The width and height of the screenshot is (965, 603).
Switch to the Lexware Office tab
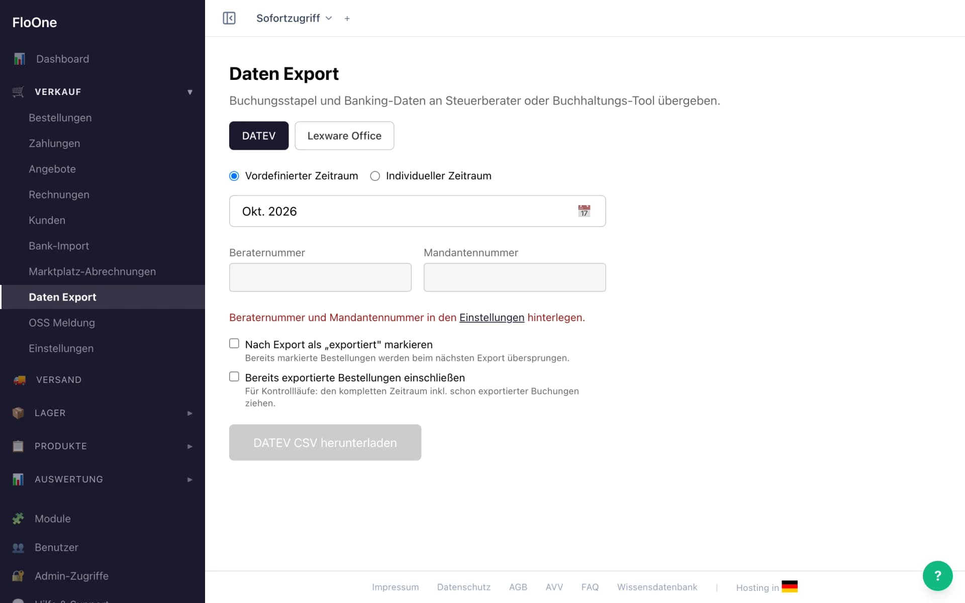(344, 136)
